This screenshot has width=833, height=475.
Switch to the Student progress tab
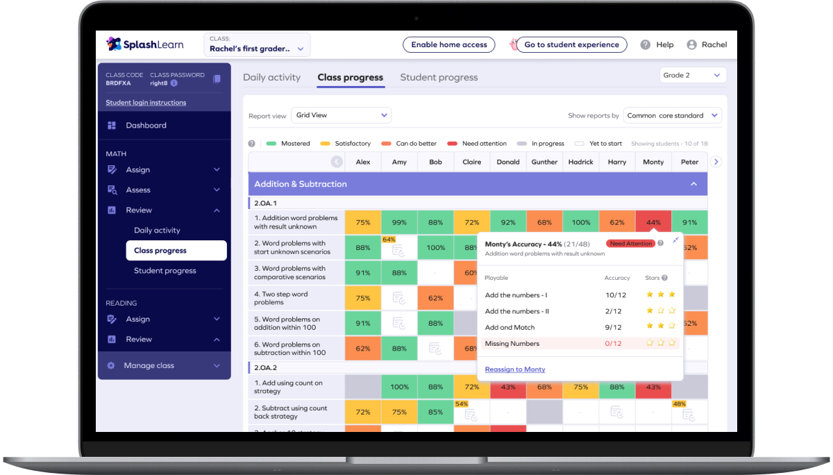[x=439, y=77]
